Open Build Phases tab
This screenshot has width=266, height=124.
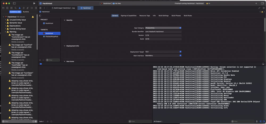pos(176,16)
